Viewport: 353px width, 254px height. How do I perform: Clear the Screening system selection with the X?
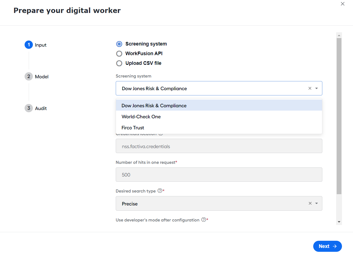(310, 88)
